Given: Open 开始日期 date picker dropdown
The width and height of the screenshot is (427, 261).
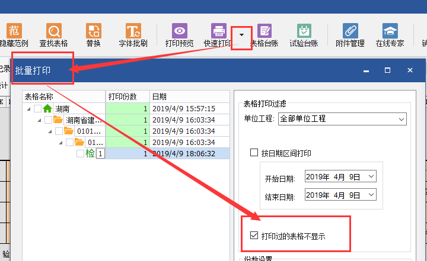Looking at the screenshot, I should (371, 176).
